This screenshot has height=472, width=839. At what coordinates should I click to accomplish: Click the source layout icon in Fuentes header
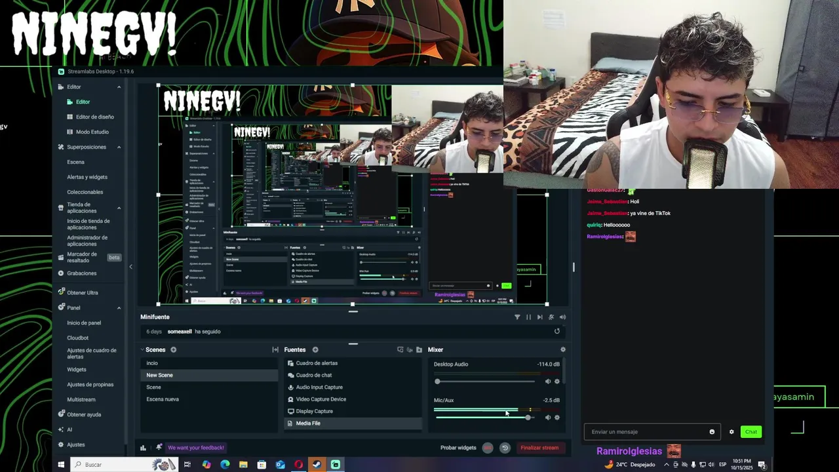click(400, 349)
